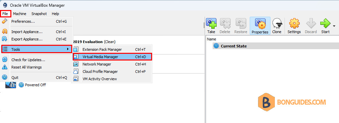Click the Virtual Media Manager icon
This screenshot has height=123, width=339.
tap(76, 57)
